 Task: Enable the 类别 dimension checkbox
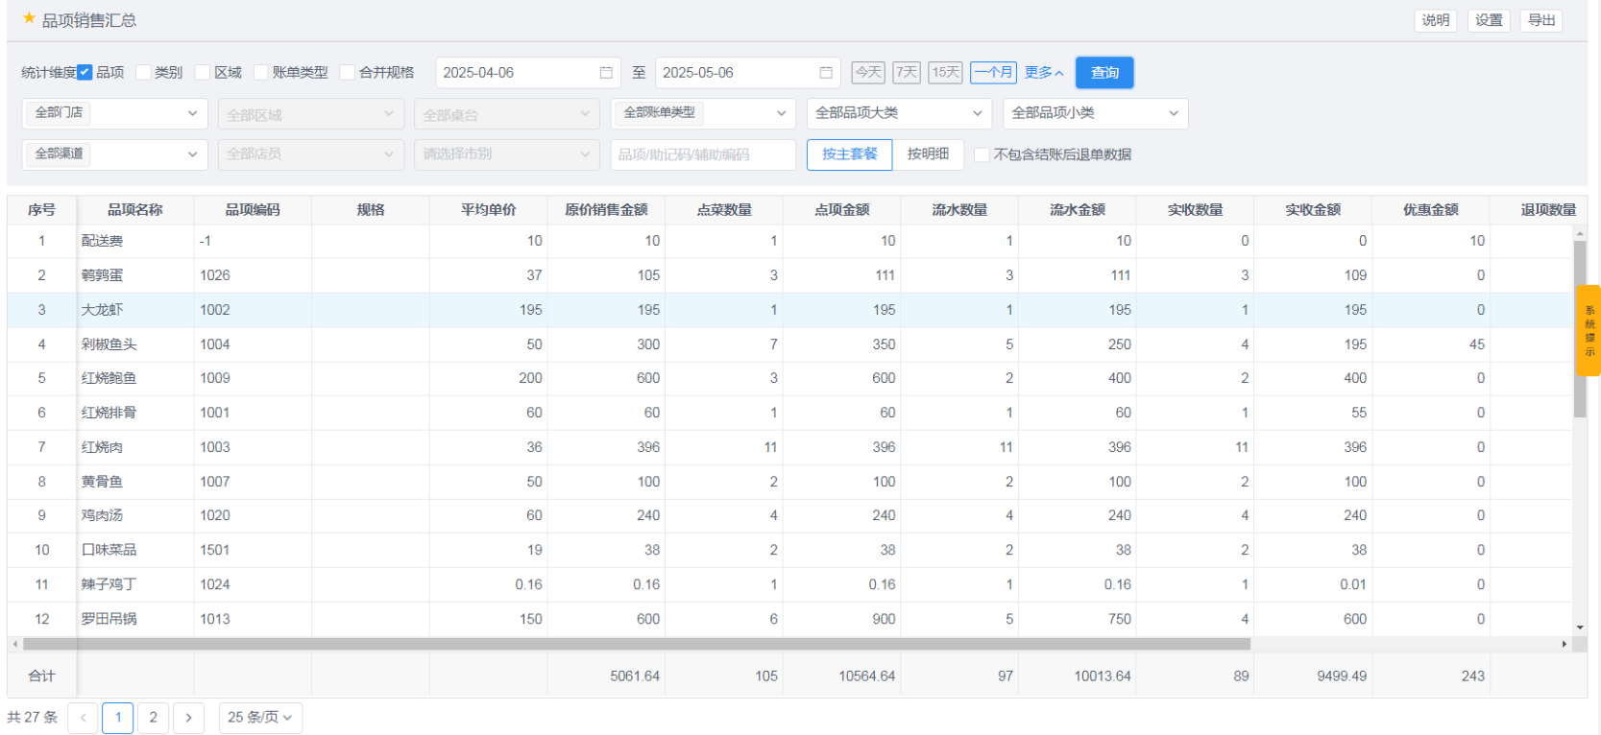(143, 72)
